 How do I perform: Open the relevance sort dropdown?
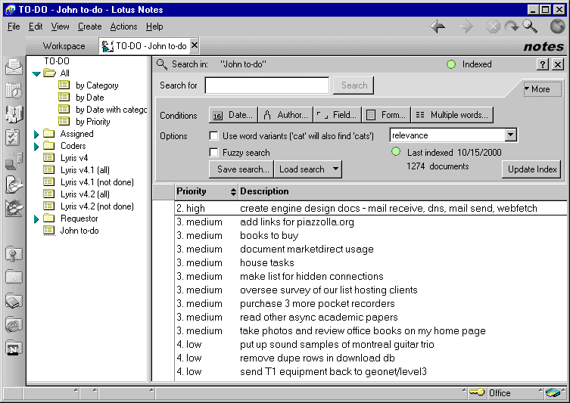510,135
